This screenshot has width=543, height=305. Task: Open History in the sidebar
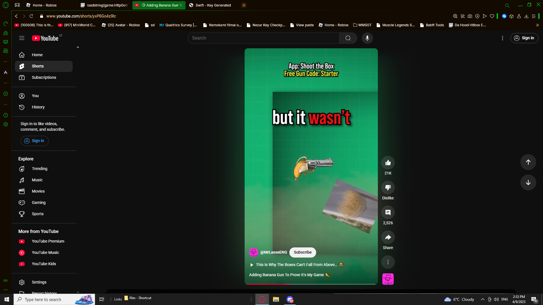(x=44, y=107)
